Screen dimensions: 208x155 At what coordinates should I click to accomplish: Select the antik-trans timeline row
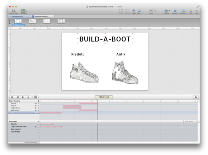point(24,110)
